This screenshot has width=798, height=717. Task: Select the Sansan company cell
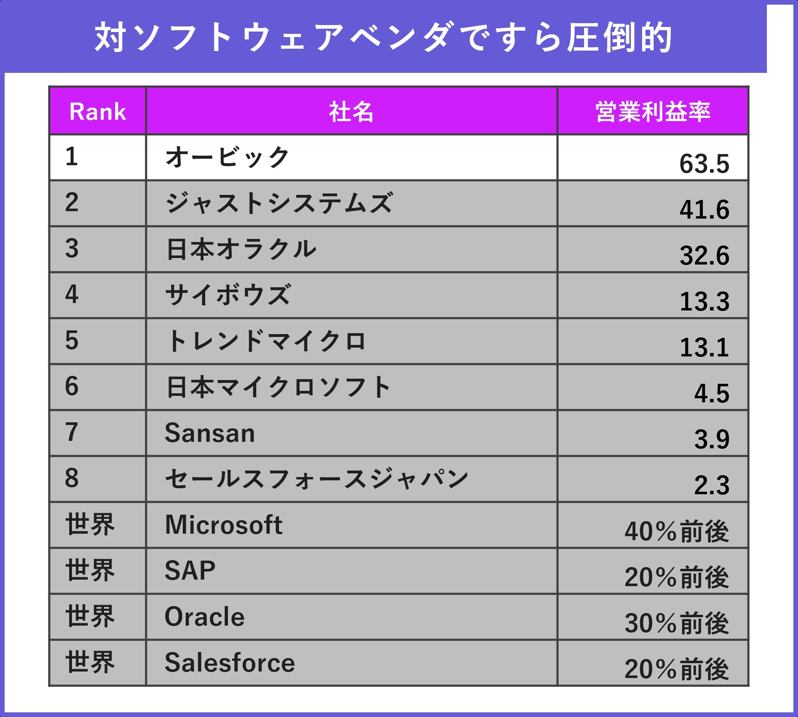click(x=210, y=433)
